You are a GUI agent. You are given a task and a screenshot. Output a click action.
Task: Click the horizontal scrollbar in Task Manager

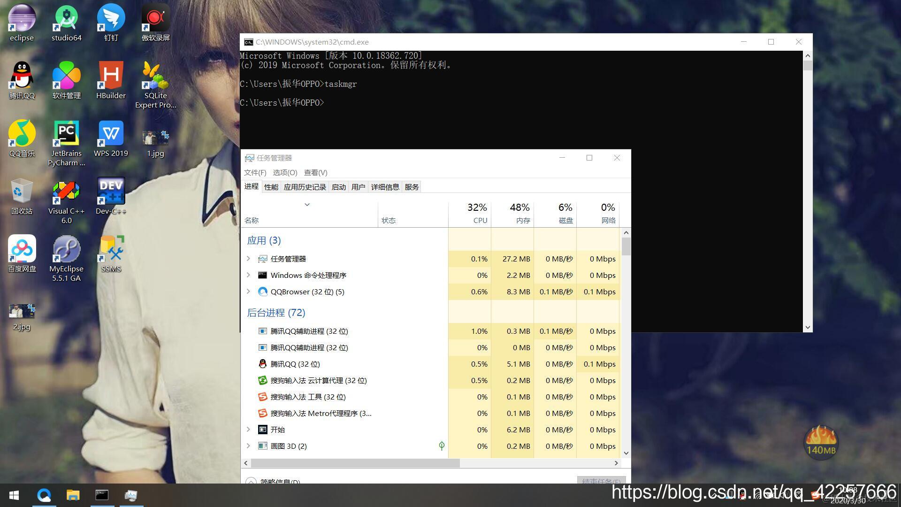point(355,463)
